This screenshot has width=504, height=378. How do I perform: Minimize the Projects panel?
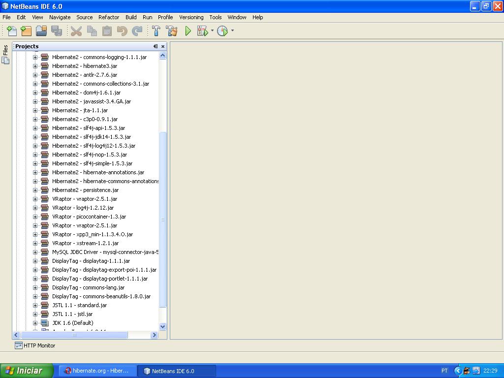point(156,46)
